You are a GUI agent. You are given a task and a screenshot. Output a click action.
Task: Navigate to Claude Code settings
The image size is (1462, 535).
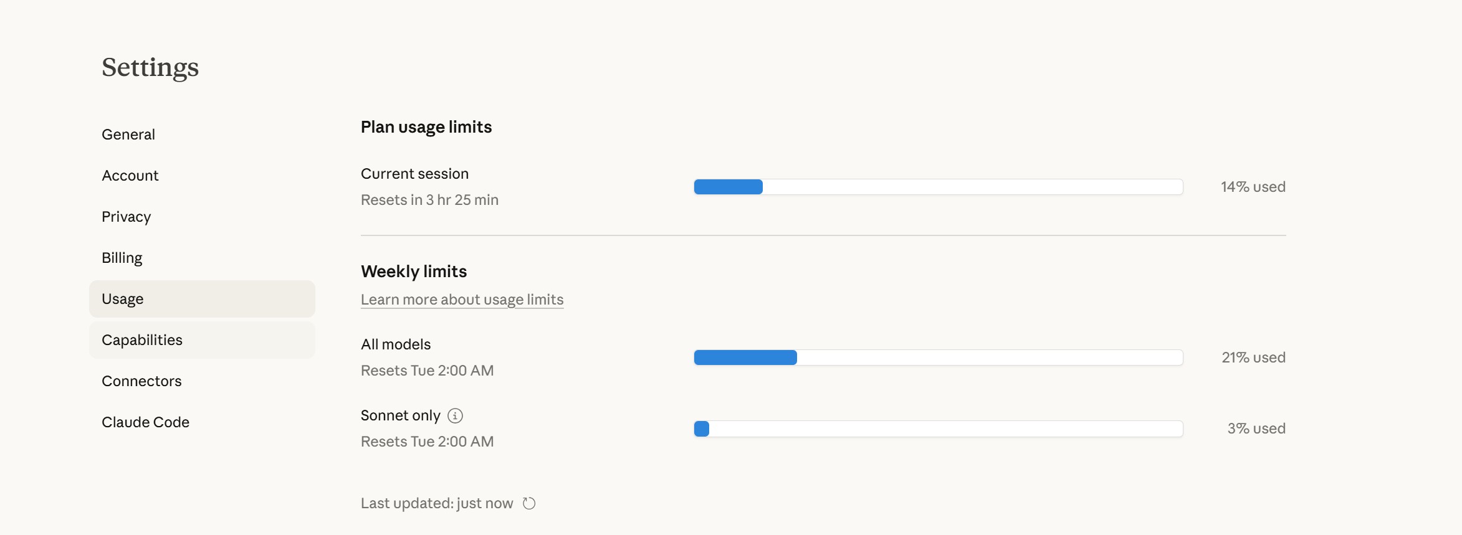tap(145, 422)
